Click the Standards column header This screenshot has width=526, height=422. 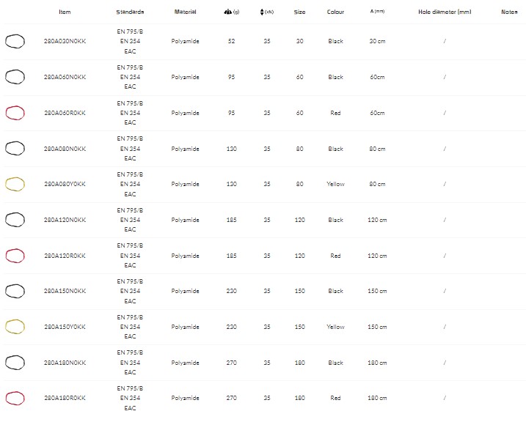click(130, 12)
